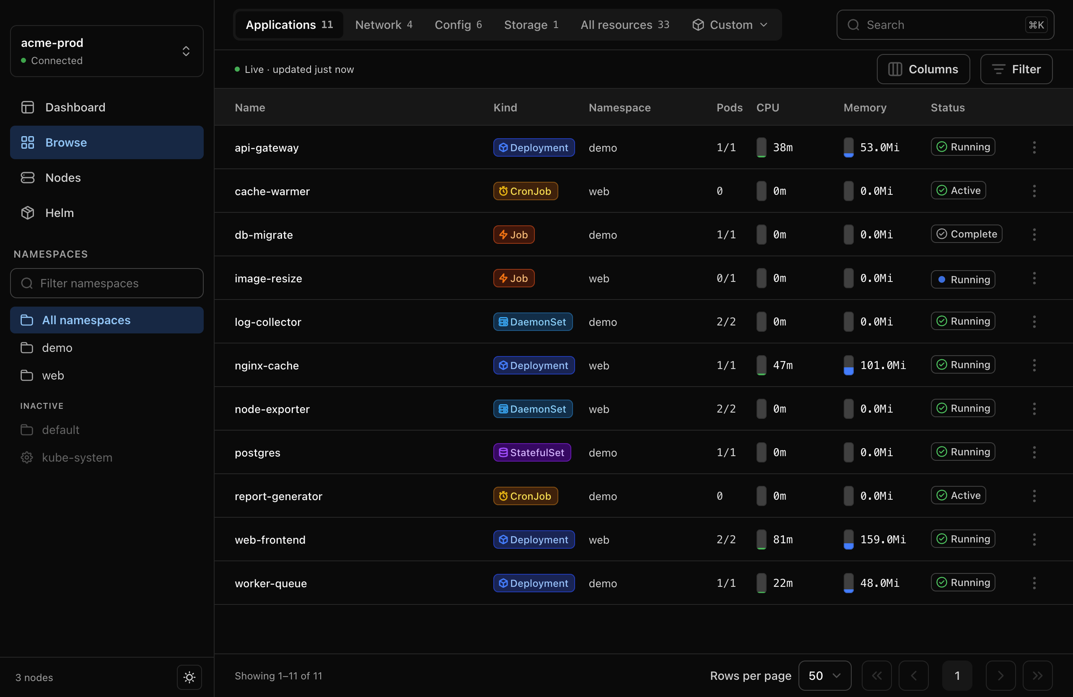This screenshot has width=1073, height=697.
Task: Click the Filter namespaces input field
Action: click(x=107, y=283)
